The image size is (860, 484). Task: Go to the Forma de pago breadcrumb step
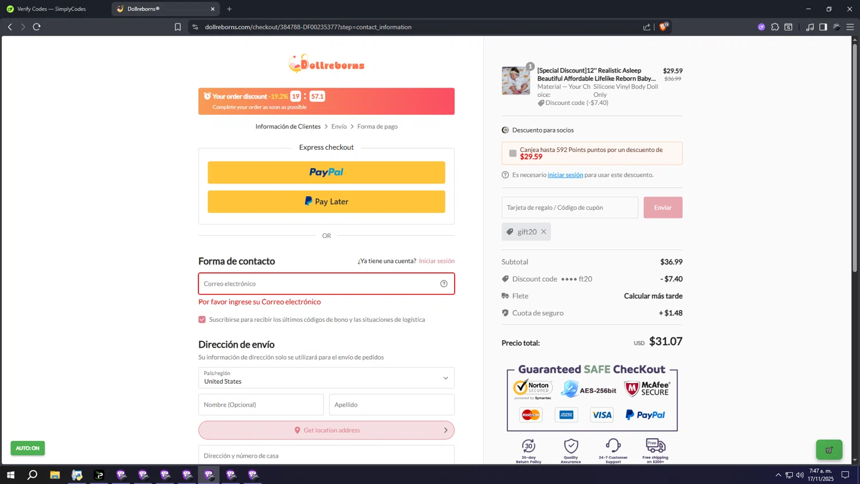click(x=377, y=127)
